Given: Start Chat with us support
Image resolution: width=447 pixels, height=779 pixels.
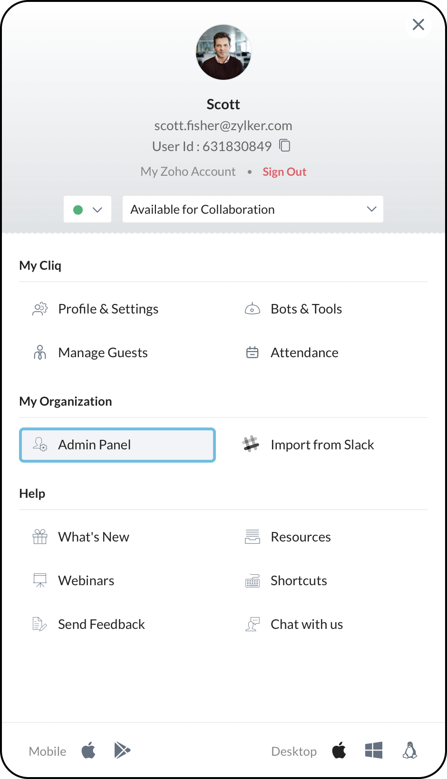Looking at the screenshot, I should pyautogui.click(x=307, y=625).
